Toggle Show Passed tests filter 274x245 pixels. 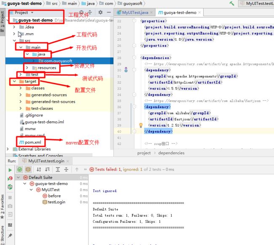tap(20, 169)
